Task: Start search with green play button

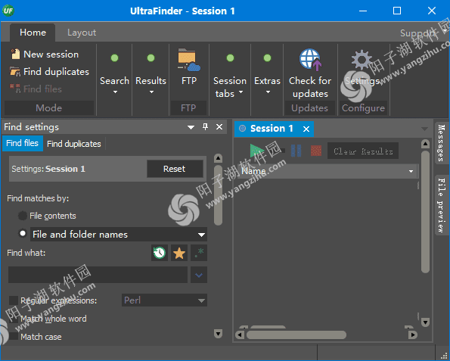Action: coord(256,151)
